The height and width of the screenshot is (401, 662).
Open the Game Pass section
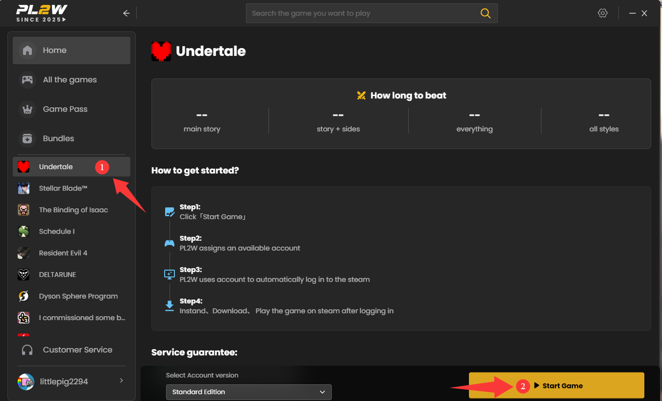click(x=71, y=109)
